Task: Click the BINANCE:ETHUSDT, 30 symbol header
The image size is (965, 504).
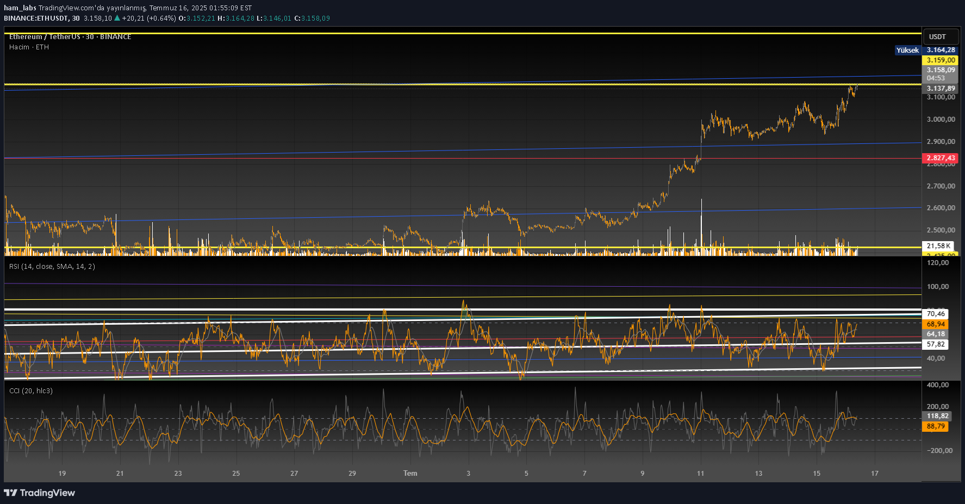Action: pyautogui.click(x=42, y=18)
